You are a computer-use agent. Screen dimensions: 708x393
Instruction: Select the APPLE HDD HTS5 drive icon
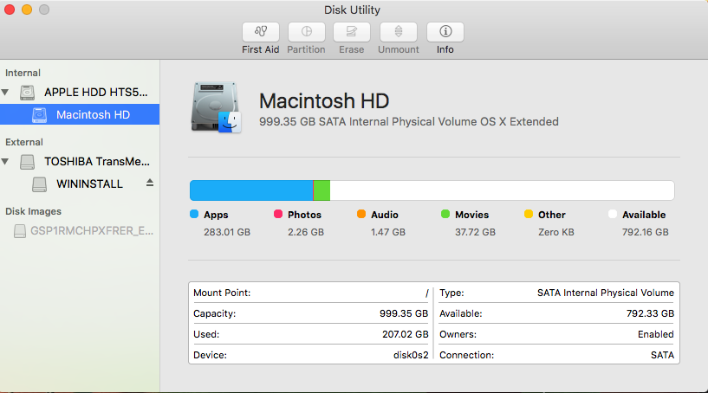pyautogui.click(x=27, y=93)
